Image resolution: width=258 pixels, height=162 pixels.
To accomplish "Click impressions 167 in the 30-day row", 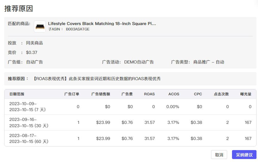I will click(248, 122).
